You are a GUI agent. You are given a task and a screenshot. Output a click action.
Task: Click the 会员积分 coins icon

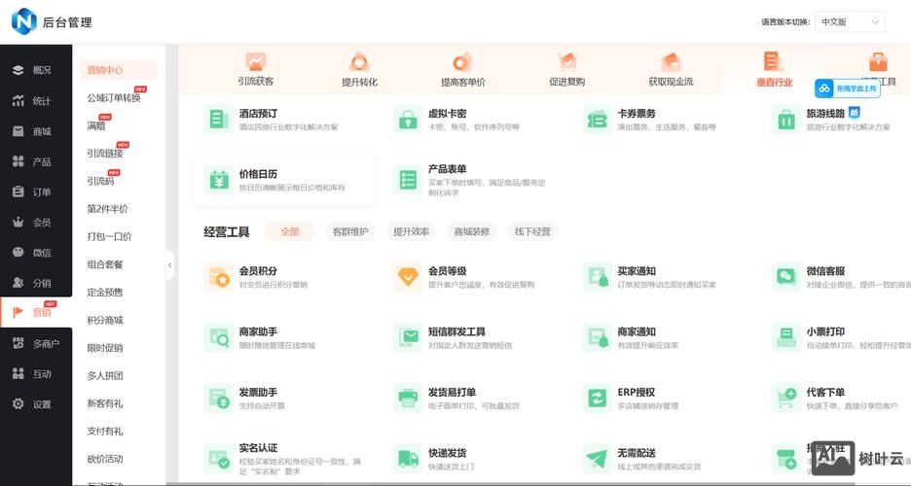pos(218,277)
